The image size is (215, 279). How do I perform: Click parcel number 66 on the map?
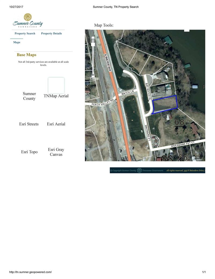pyautogui.click(x=167, y=158)
